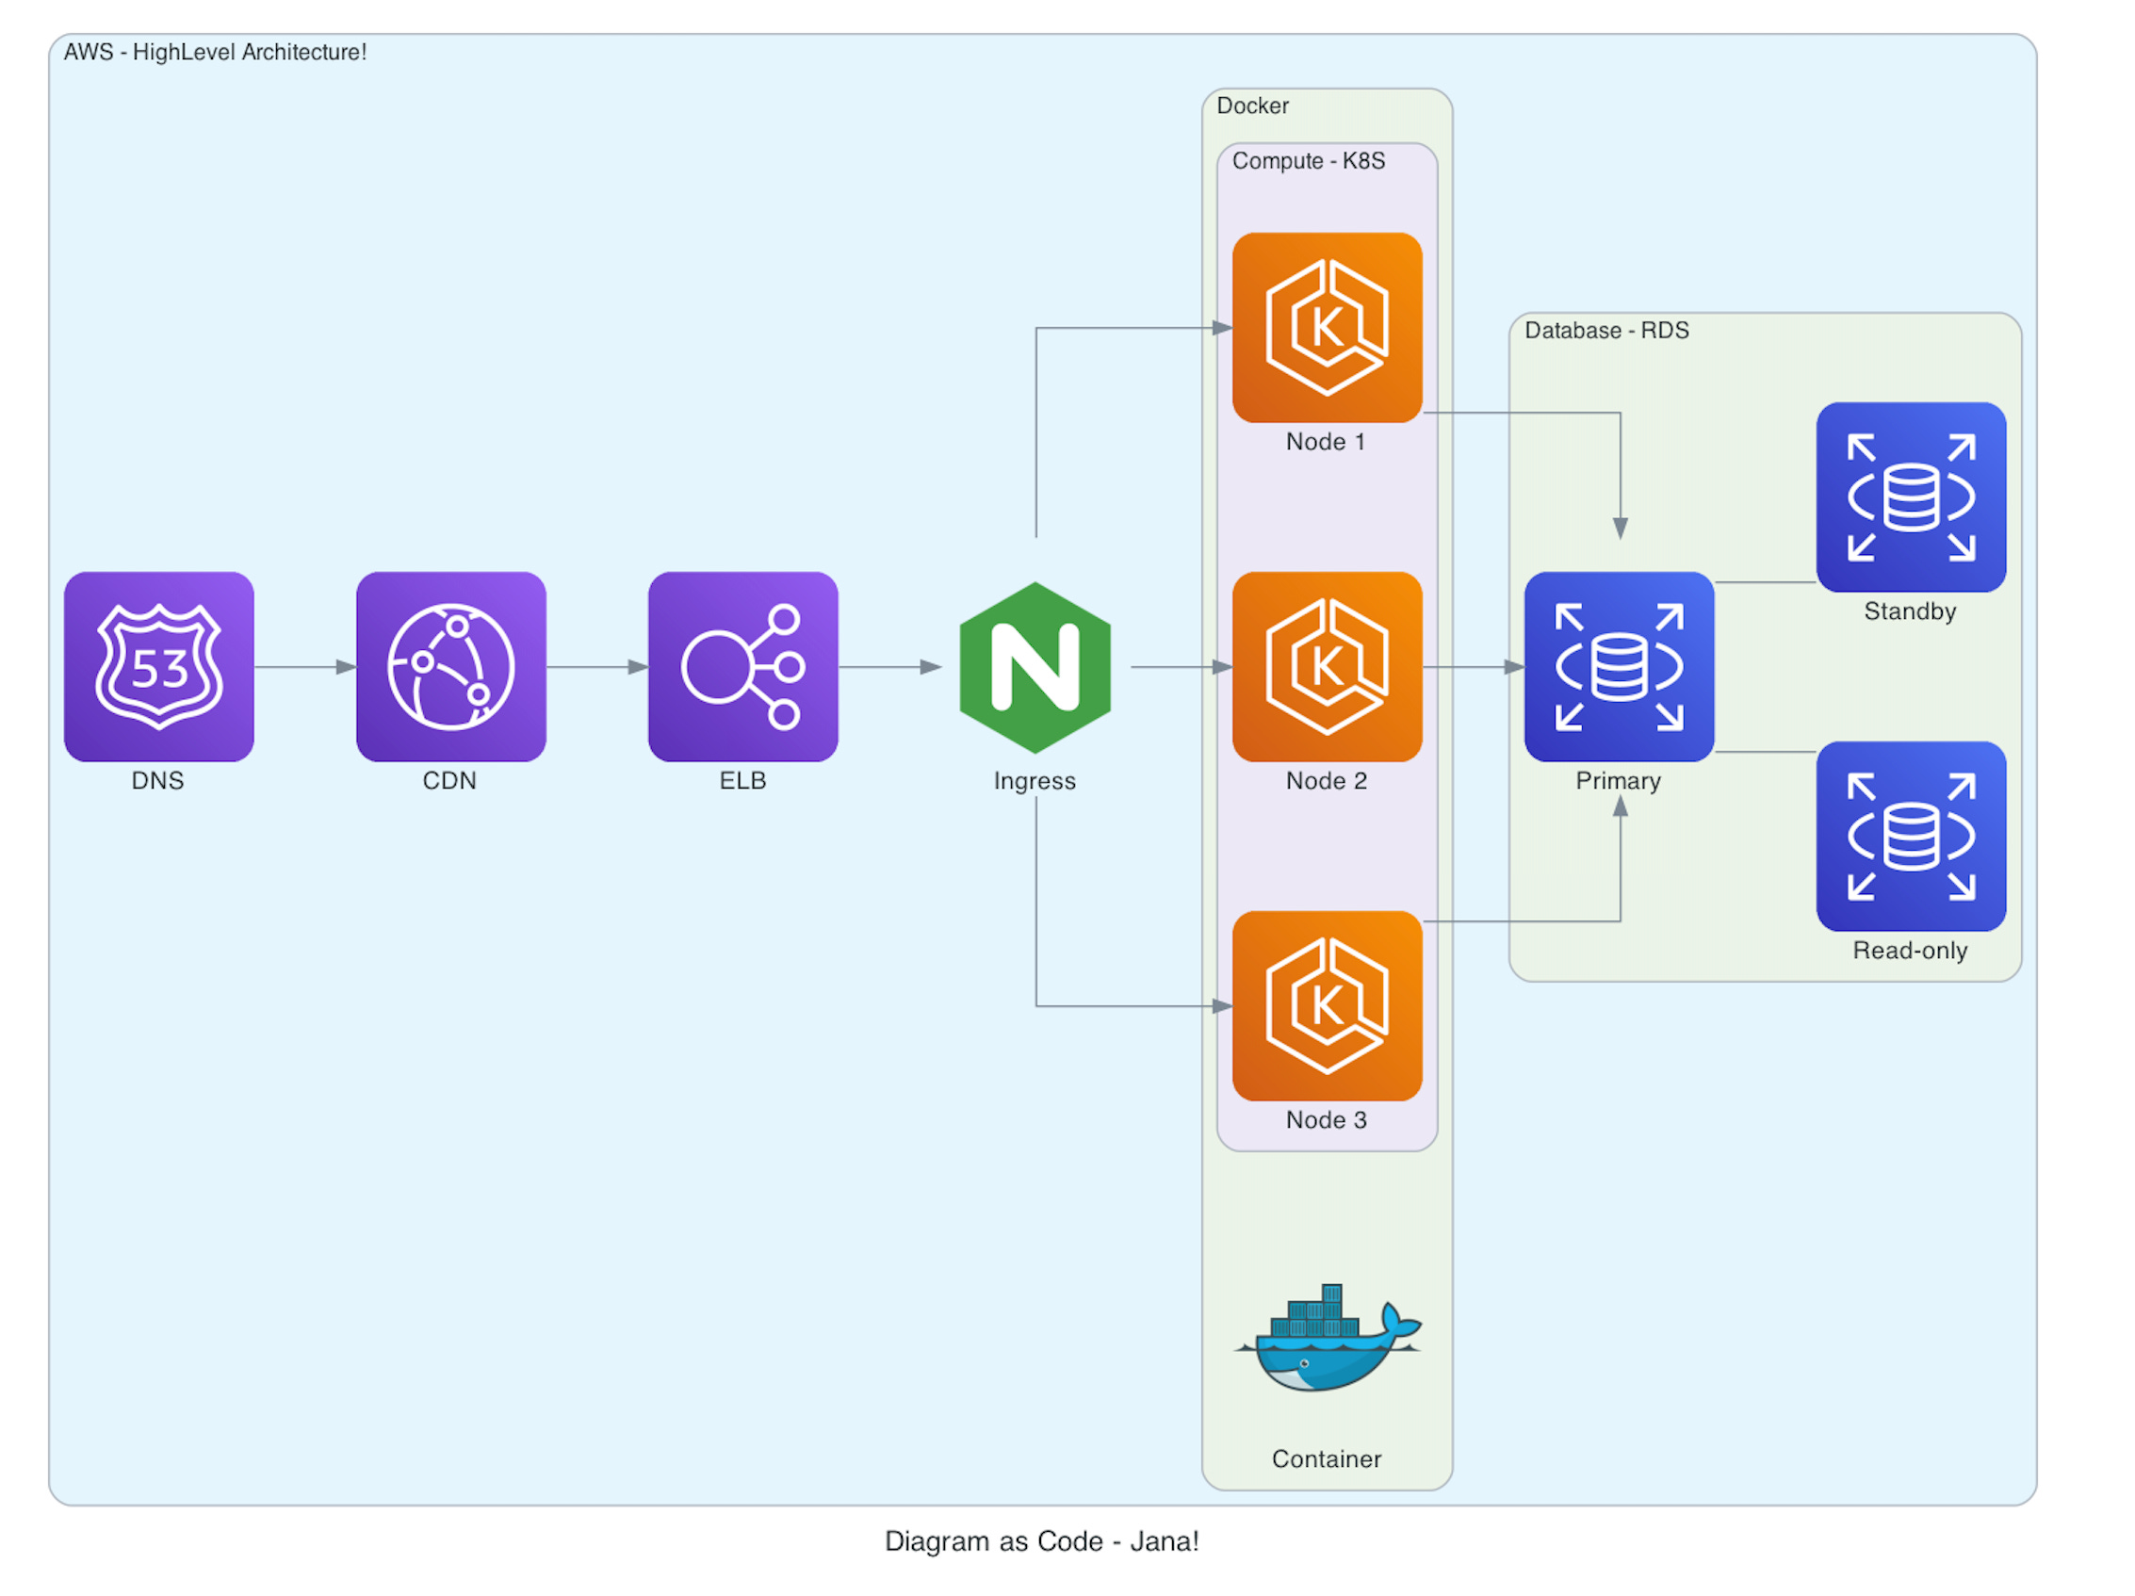Image resolution: width=2135 pixels, height=1596 pixels.
Task: Click the Node 1 Kubernetes icon
Action: tap(1327, 327)
